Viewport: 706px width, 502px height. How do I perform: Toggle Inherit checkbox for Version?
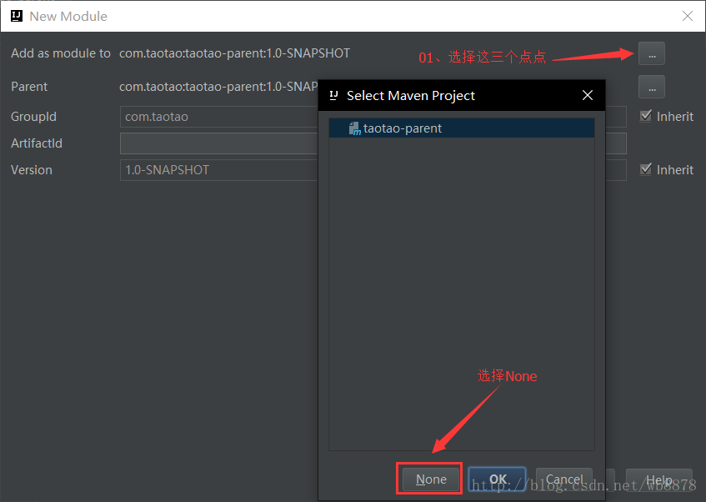[646, 169]
